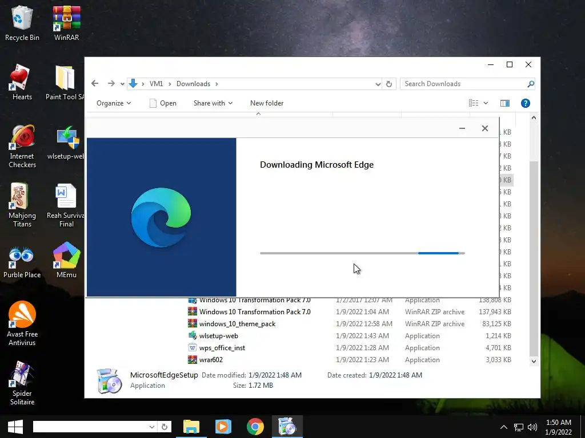Click the search magnifier icon in Explorer

(x=531, y=84)
